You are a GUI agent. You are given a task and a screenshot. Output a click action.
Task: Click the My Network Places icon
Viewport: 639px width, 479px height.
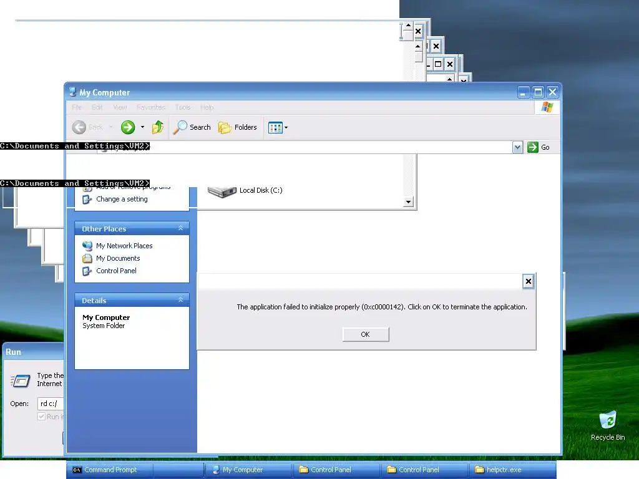click(87, 246)
